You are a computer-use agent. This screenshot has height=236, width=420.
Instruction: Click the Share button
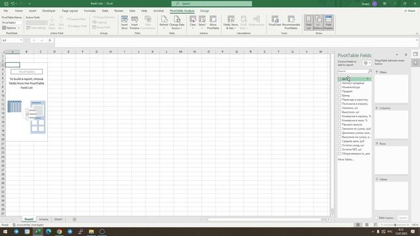pos(409,10)
